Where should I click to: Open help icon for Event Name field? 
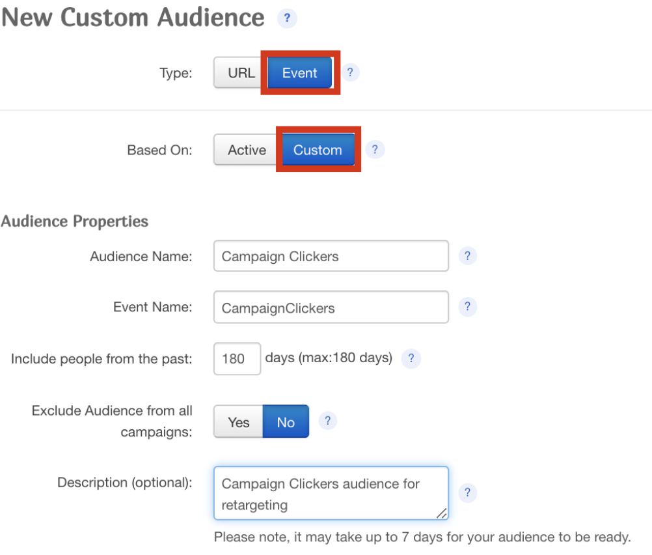coord(467,307)
